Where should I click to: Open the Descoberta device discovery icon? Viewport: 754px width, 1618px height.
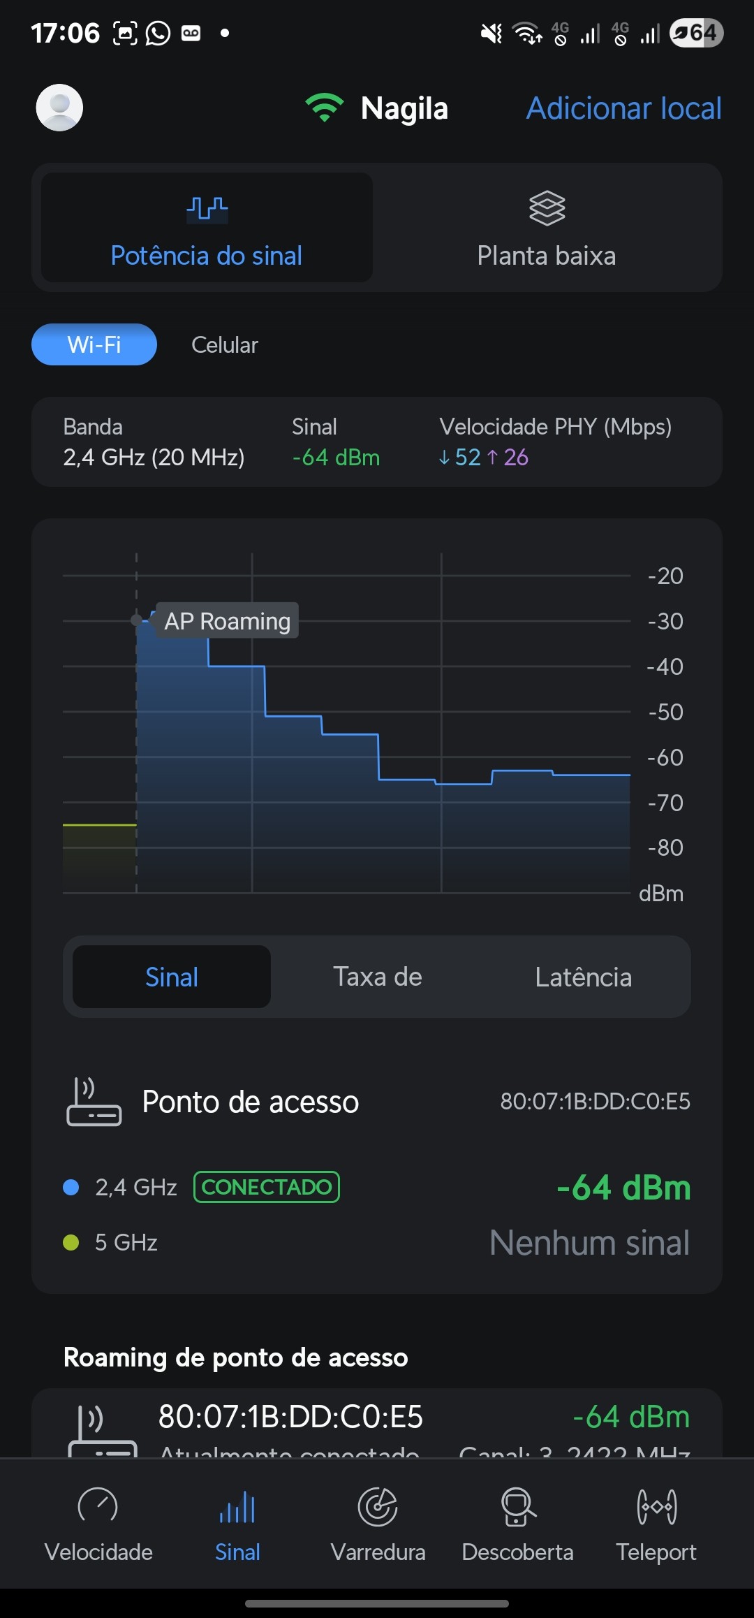(517, 1506)
